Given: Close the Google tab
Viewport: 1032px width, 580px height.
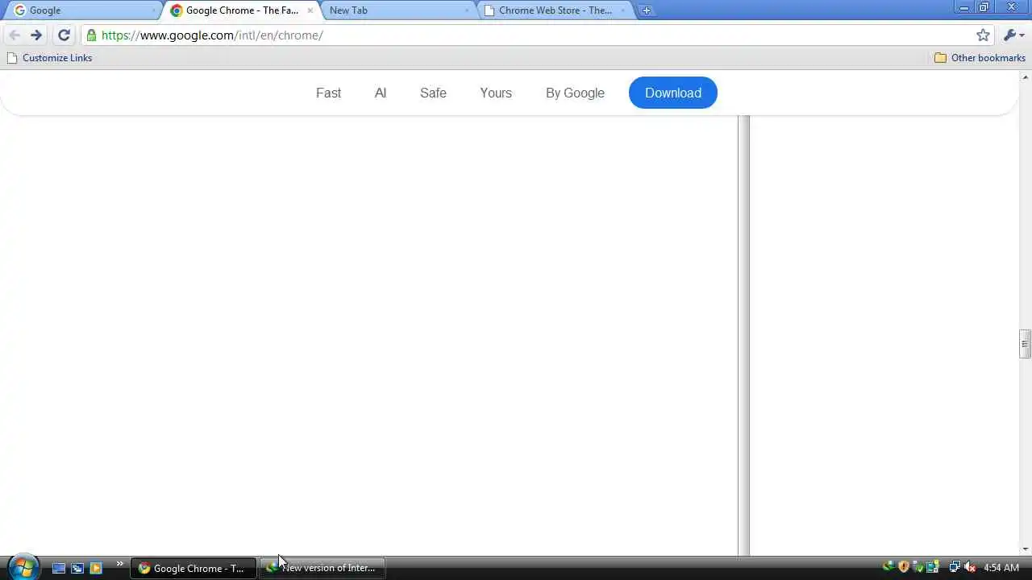Looking at the screenshot, I should click(154, 10).
